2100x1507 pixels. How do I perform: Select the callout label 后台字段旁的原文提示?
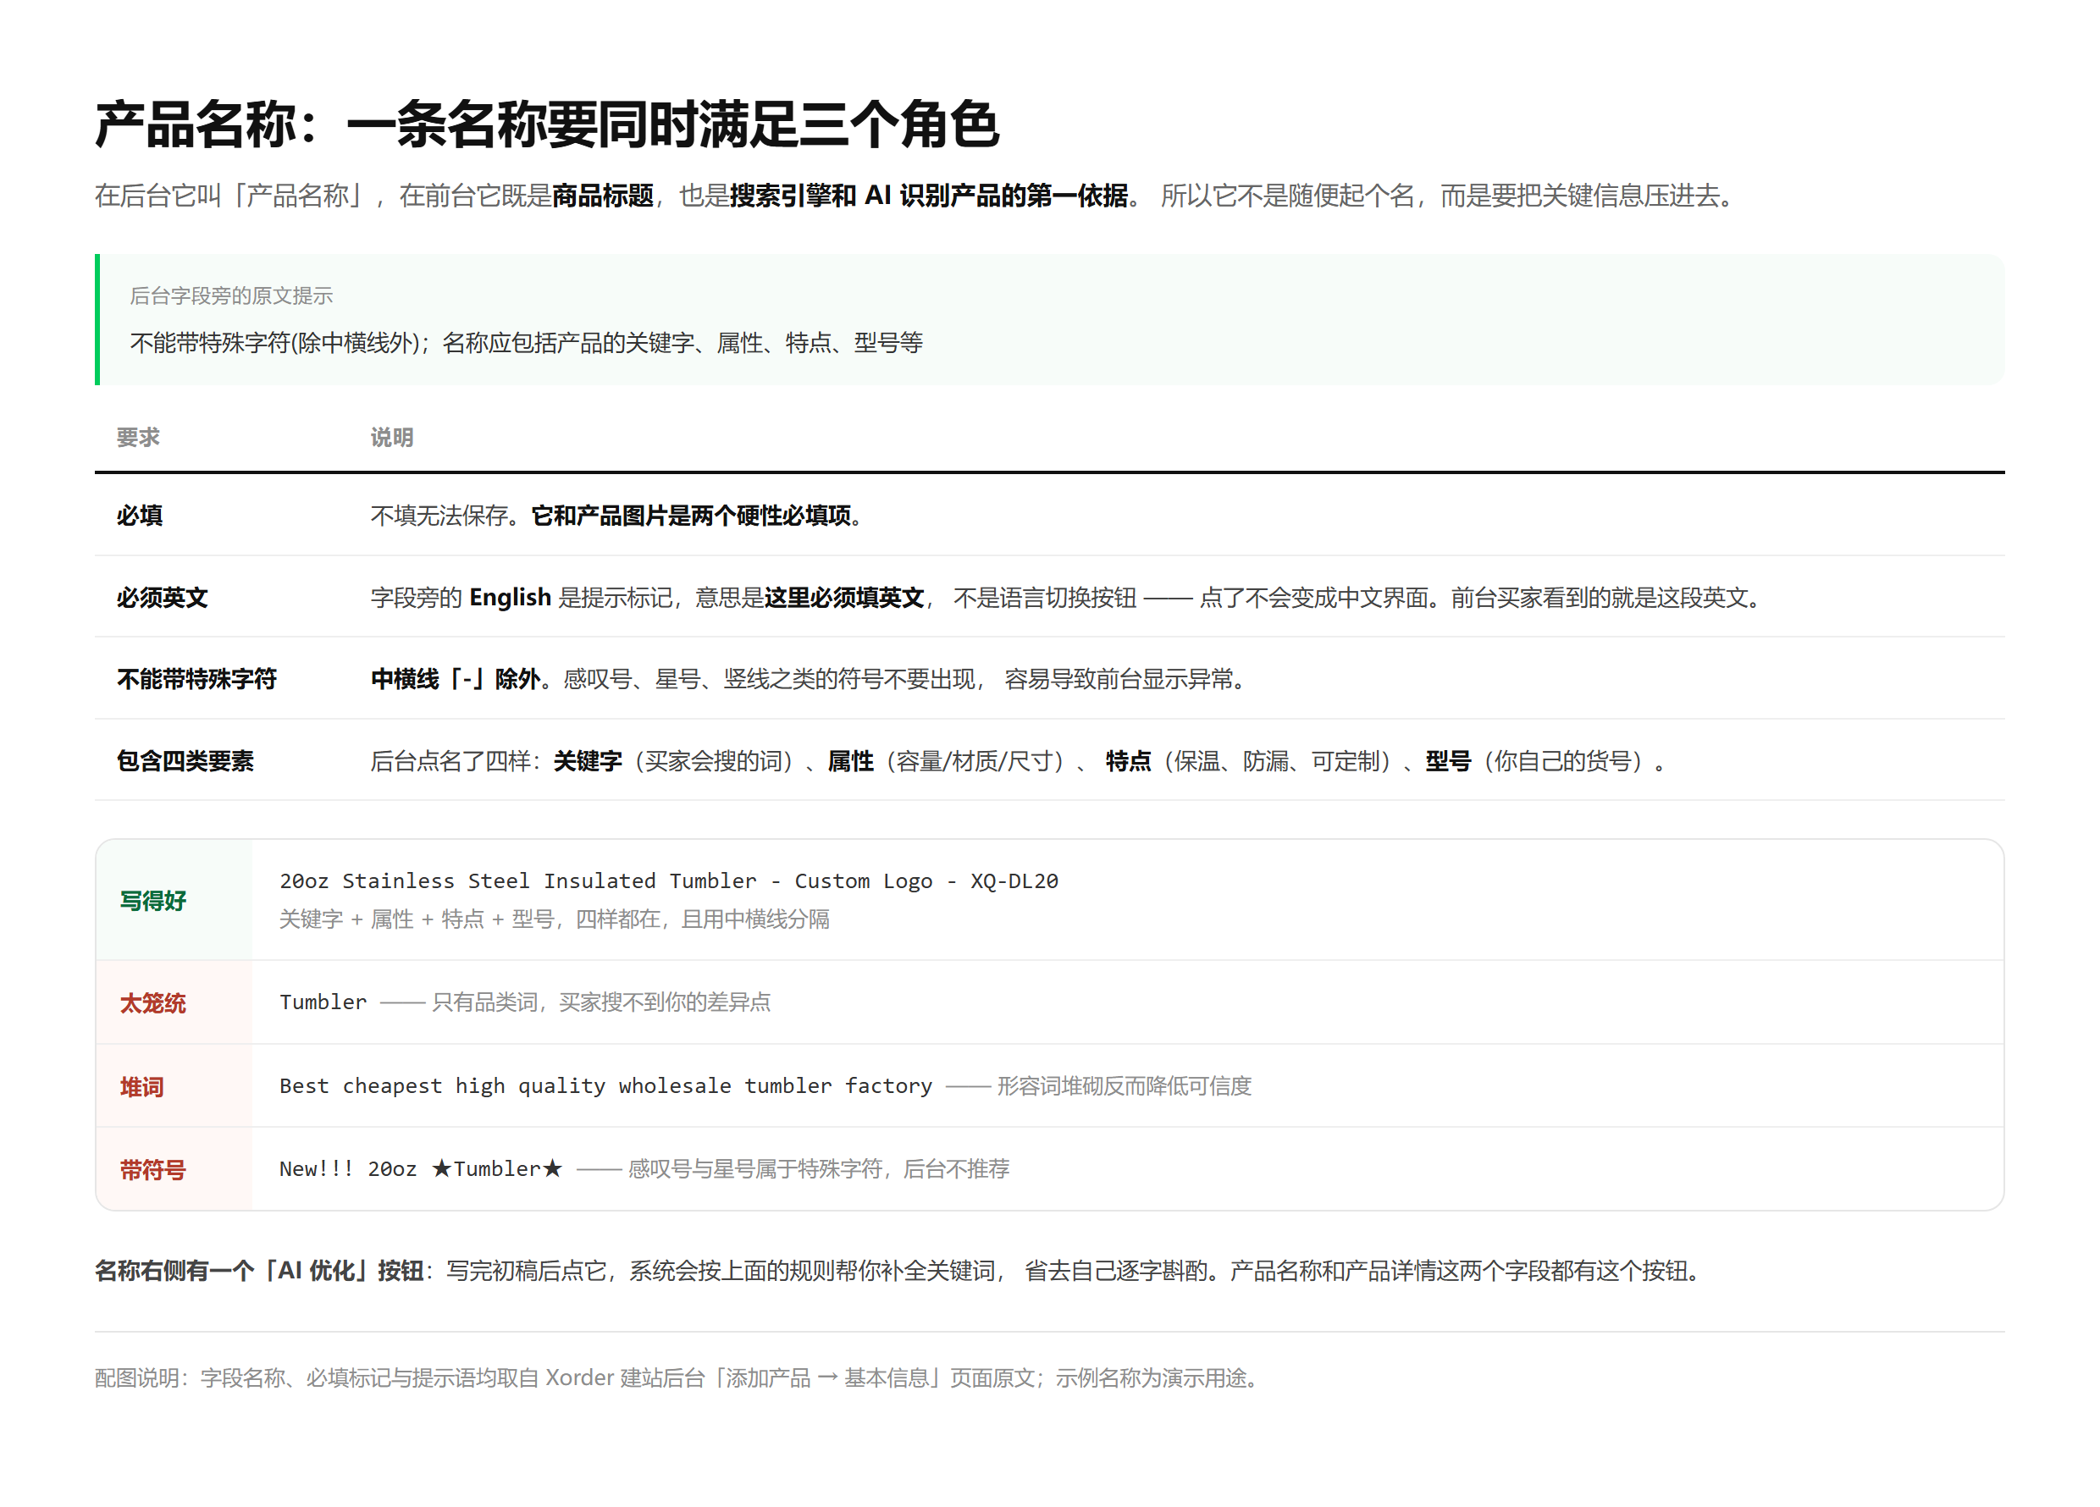(231, 295)
